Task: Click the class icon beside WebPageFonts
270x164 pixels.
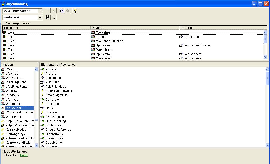Action: click(3, 87)
